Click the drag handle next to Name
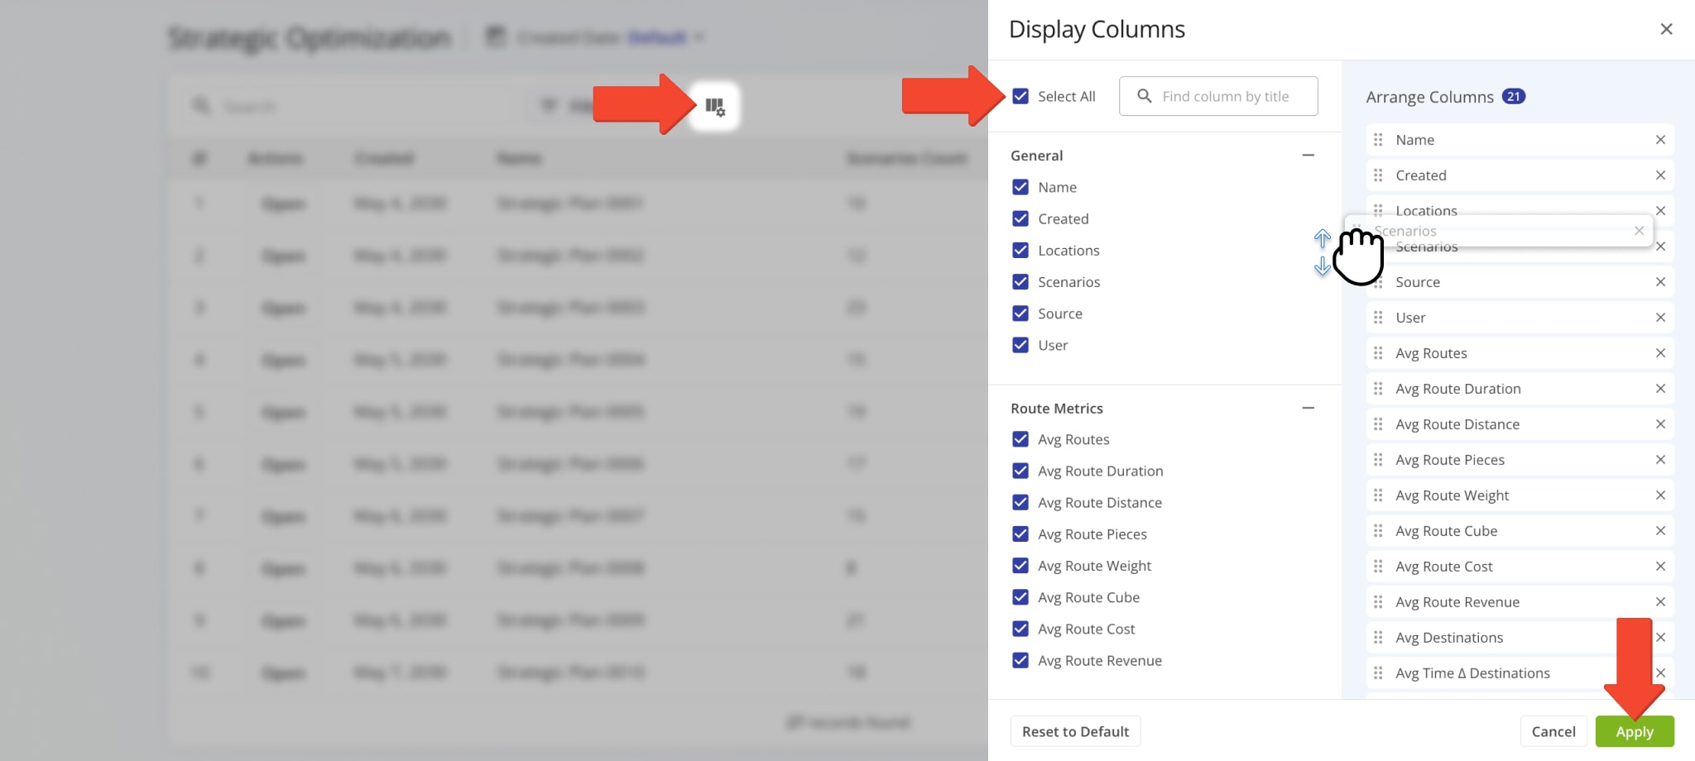This screenshot has width=1695, height=761. pyautogui.click(x=1379, y=139)
